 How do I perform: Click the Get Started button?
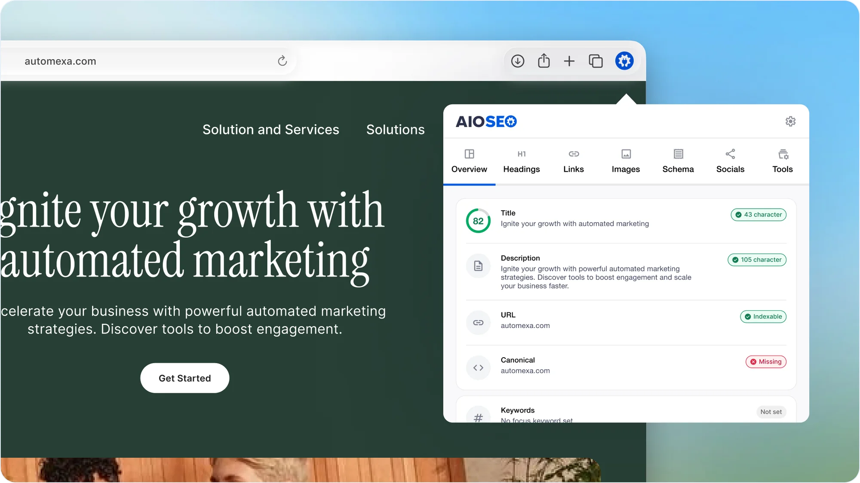pos(184,378)
